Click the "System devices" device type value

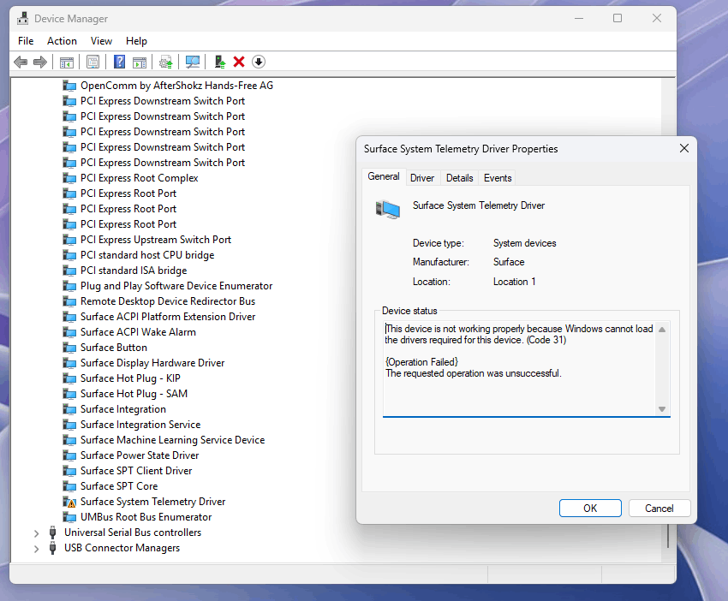(525, 243)
